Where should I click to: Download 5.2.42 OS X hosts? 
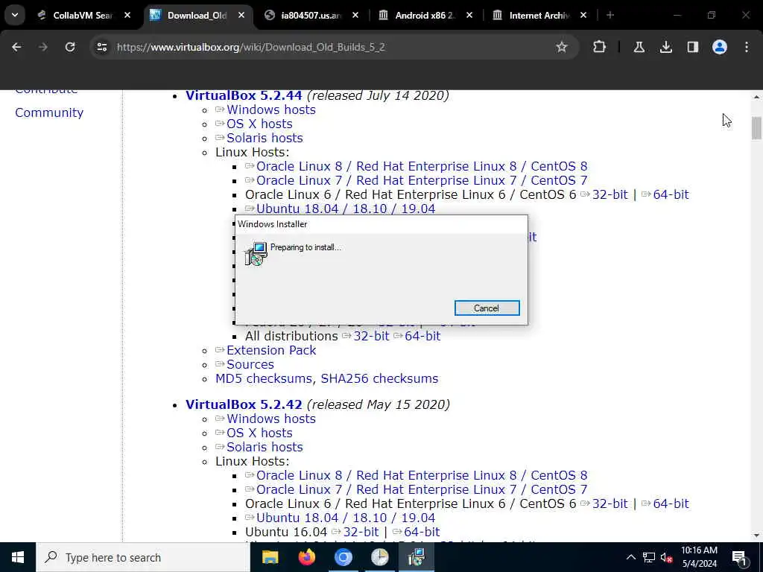tap(259, 433)
